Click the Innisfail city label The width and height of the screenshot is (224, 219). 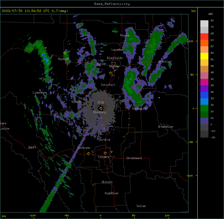(x=108, y=85)
